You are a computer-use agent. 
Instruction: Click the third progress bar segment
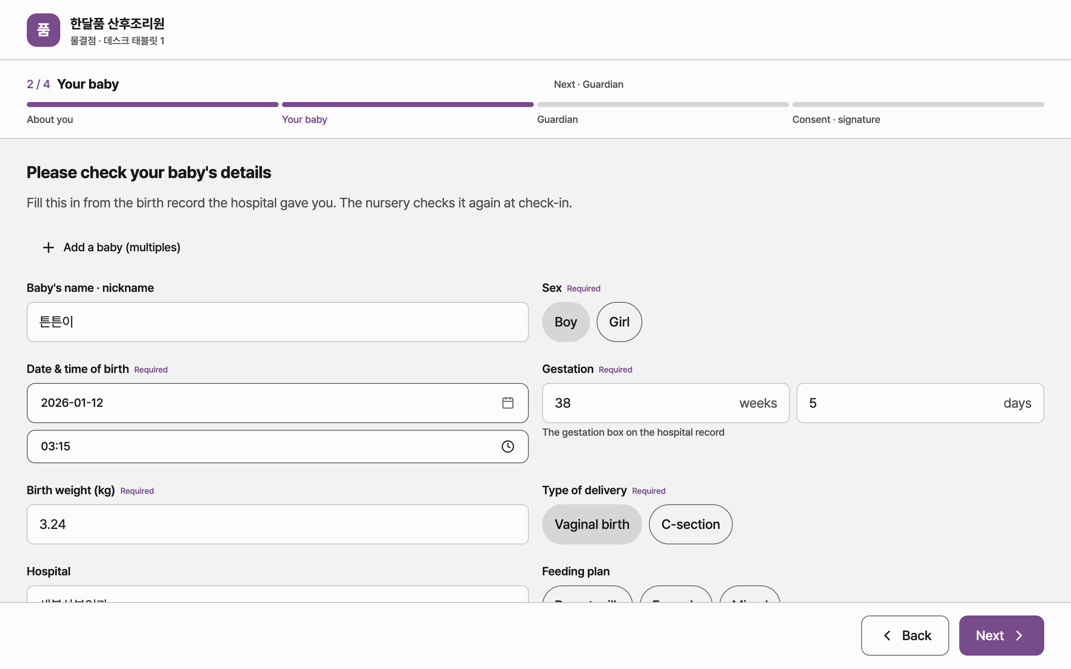tap(663, 105)
